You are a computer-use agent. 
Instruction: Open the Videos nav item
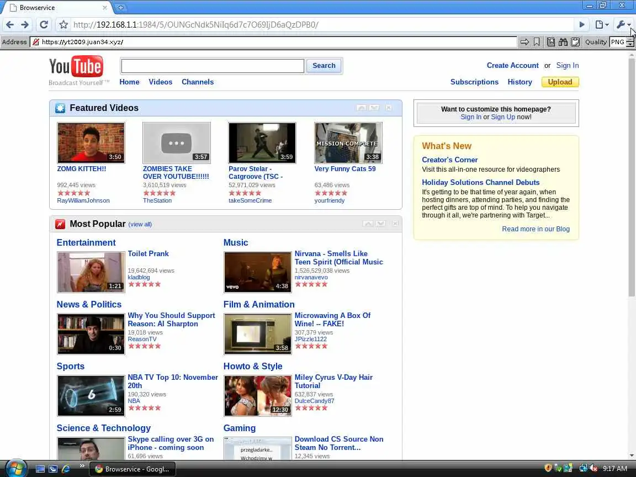pyautogui.click(x=160, y=82)
